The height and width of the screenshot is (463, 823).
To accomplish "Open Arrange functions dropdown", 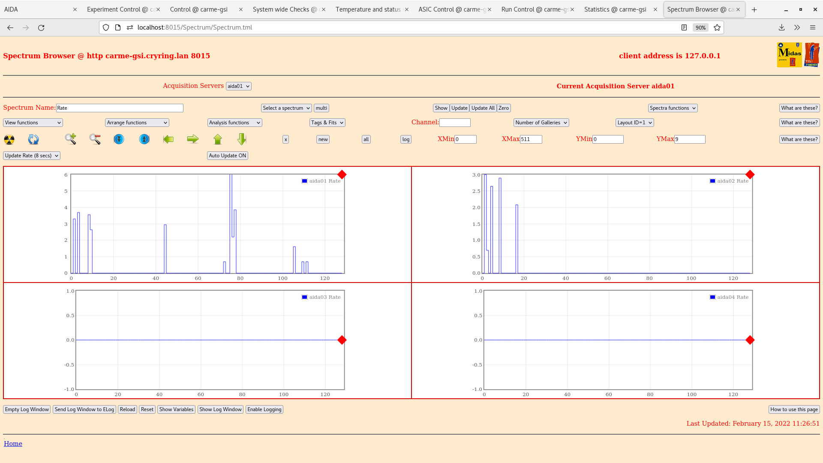I will click(137, 123).
